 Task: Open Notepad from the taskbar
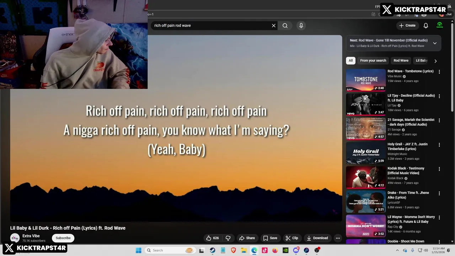[x=223, y=250]
